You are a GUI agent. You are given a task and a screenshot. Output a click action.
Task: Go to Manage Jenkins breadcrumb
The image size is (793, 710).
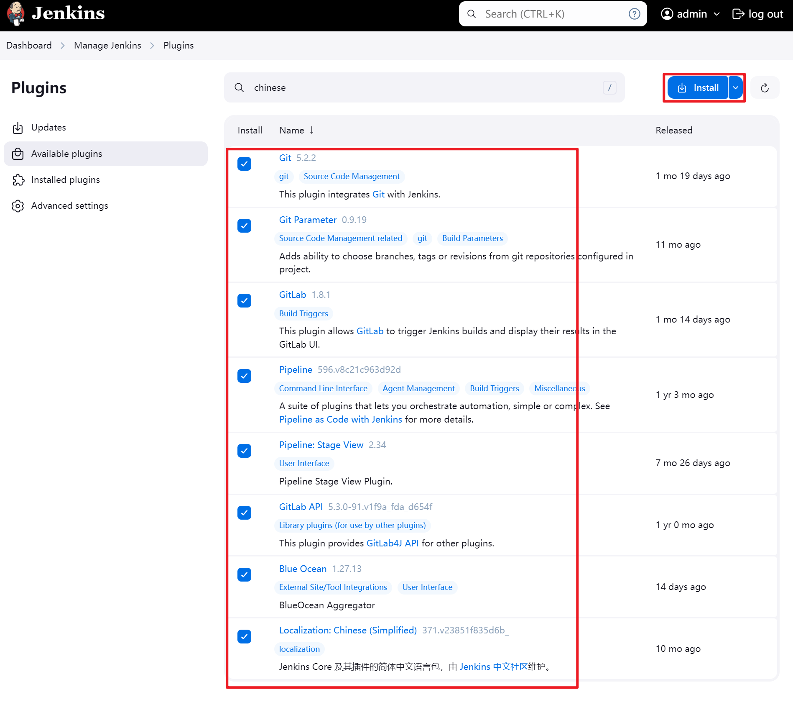pyautogui.click(x=107, y=45)
